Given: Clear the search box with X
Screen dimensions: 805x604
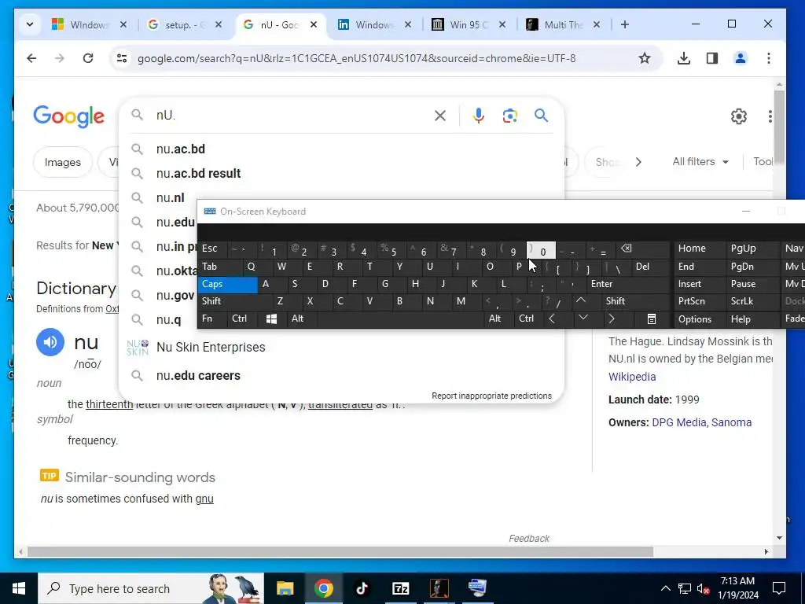Looking at the screenshot, I should [x=440, y=116].
